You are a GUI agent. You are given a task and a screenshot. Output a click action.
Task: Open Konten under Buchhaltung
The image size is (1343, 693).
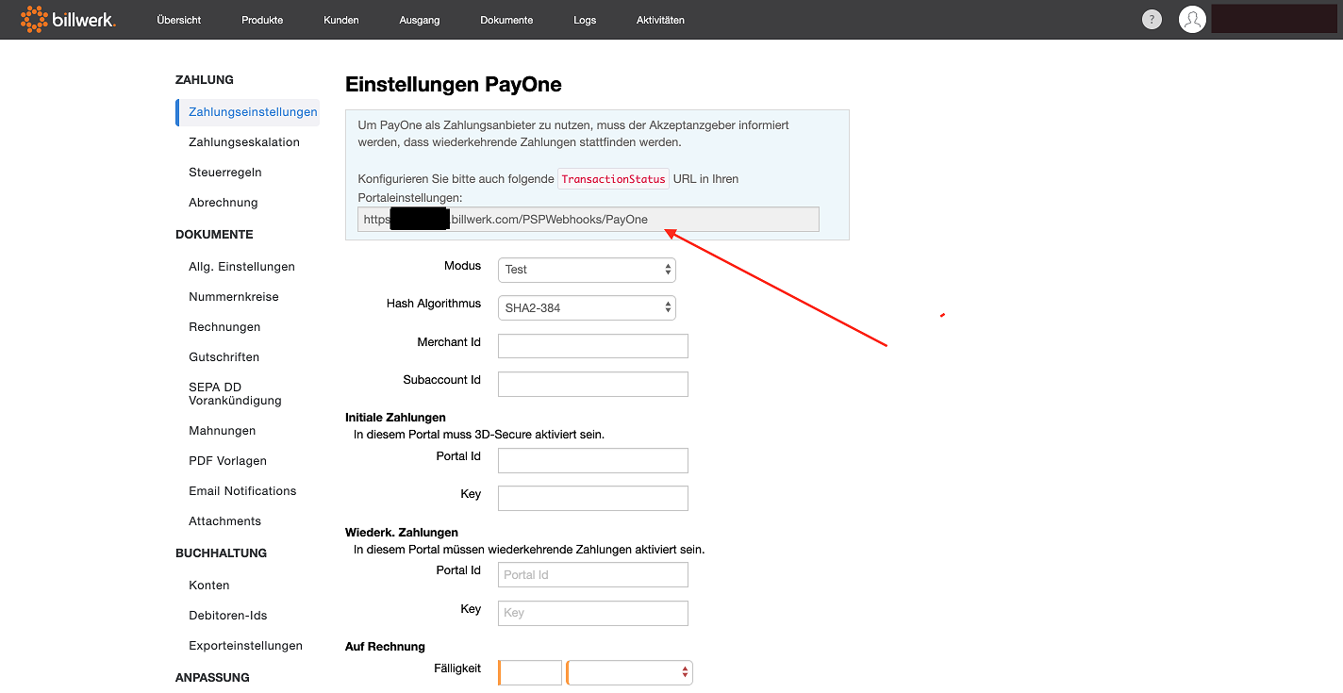click(209, 586)
